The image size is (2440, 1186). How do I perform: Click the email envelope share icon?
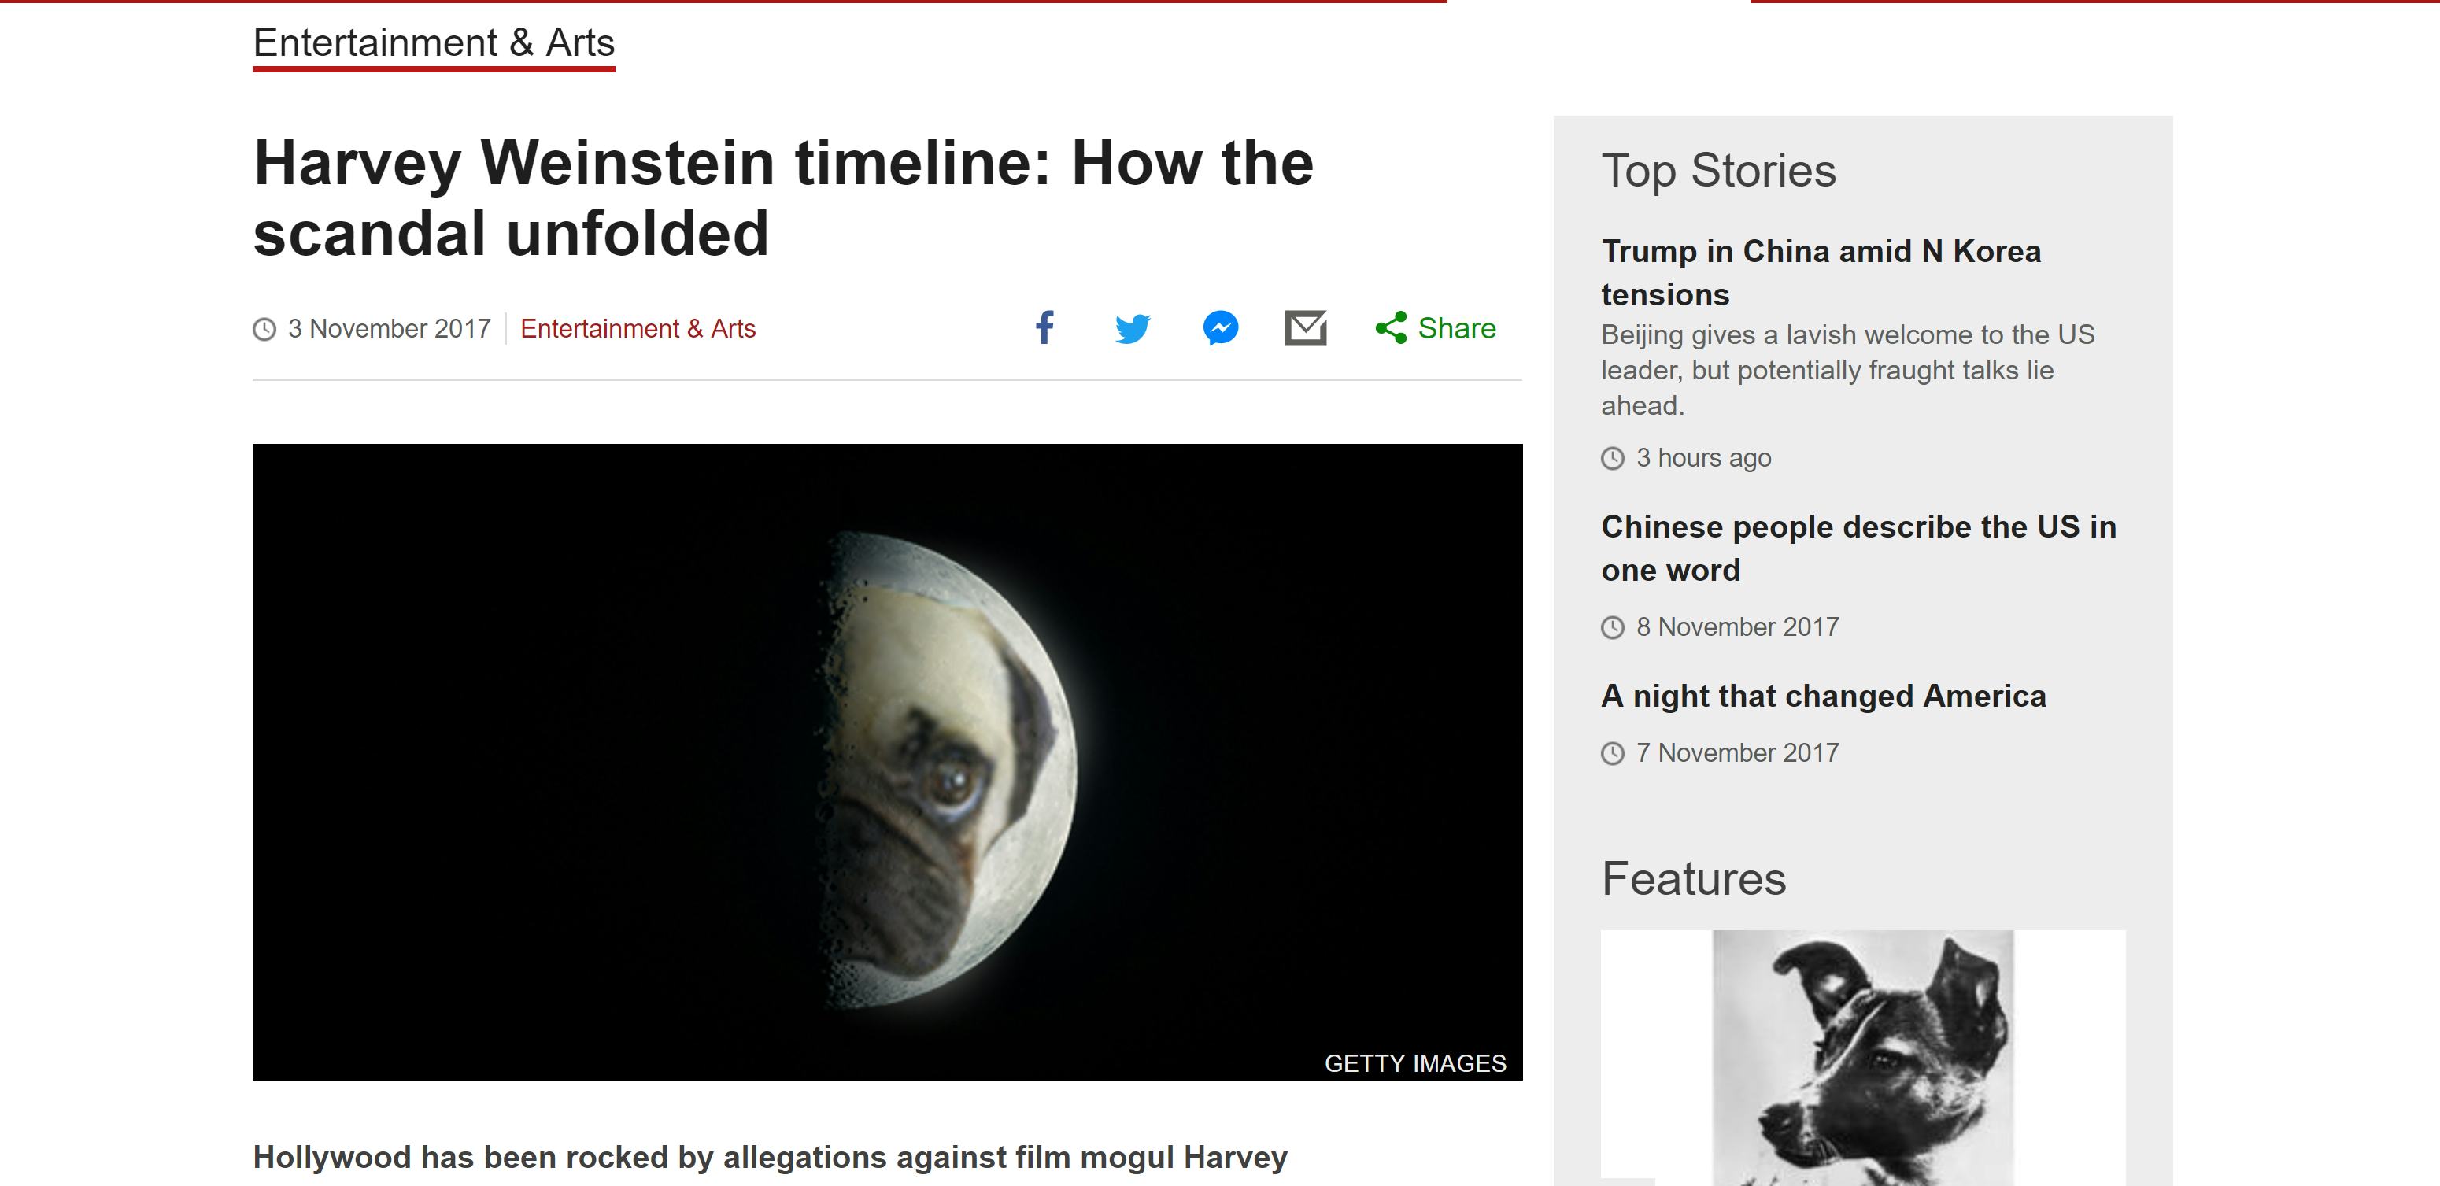click(1305, 329)
